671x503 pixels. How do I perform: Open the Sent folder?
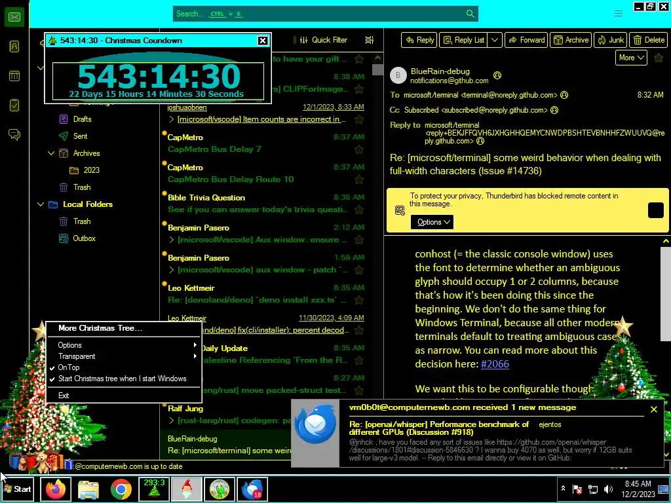(80, 136)
